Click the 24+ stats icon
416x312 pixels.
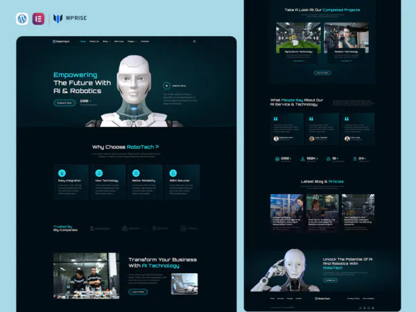pyautogui.click(x=355, y=159)
